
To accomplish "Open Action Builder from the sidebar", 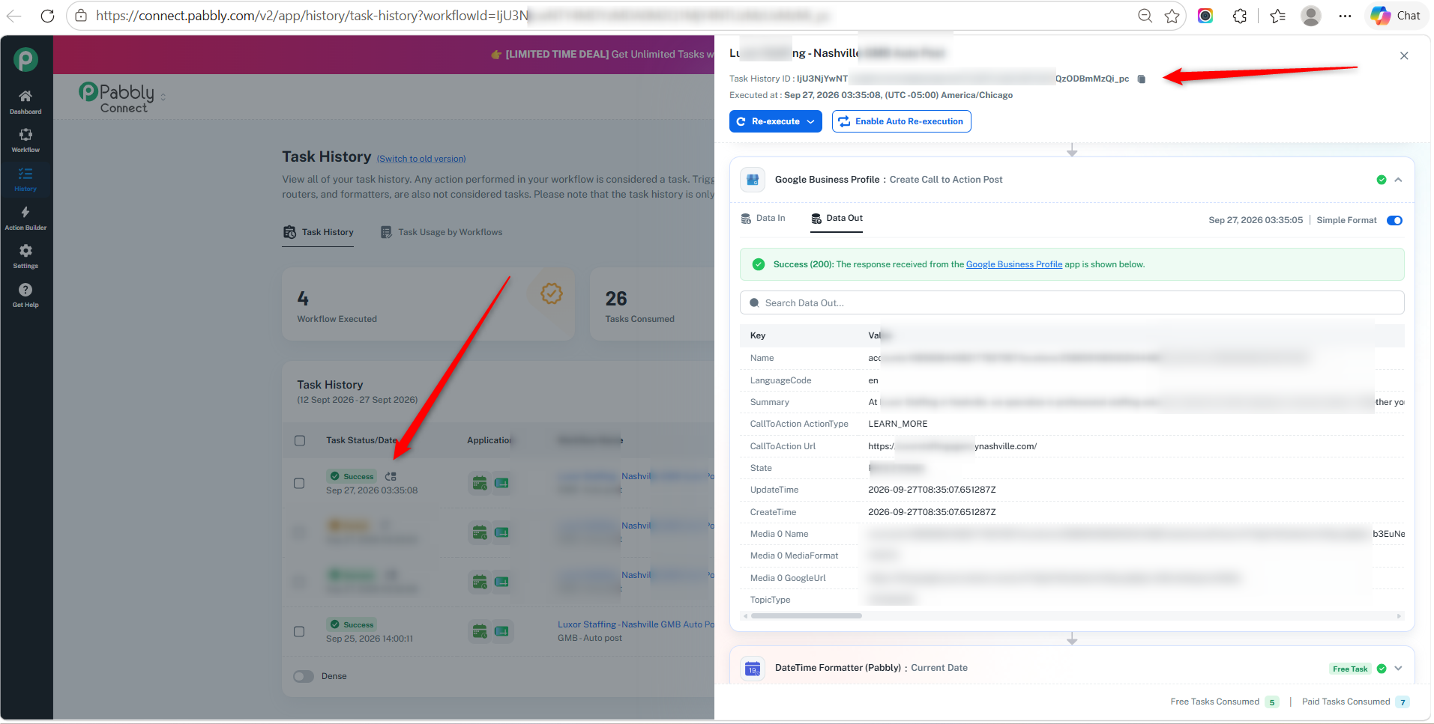I will [x=25, y=218].
